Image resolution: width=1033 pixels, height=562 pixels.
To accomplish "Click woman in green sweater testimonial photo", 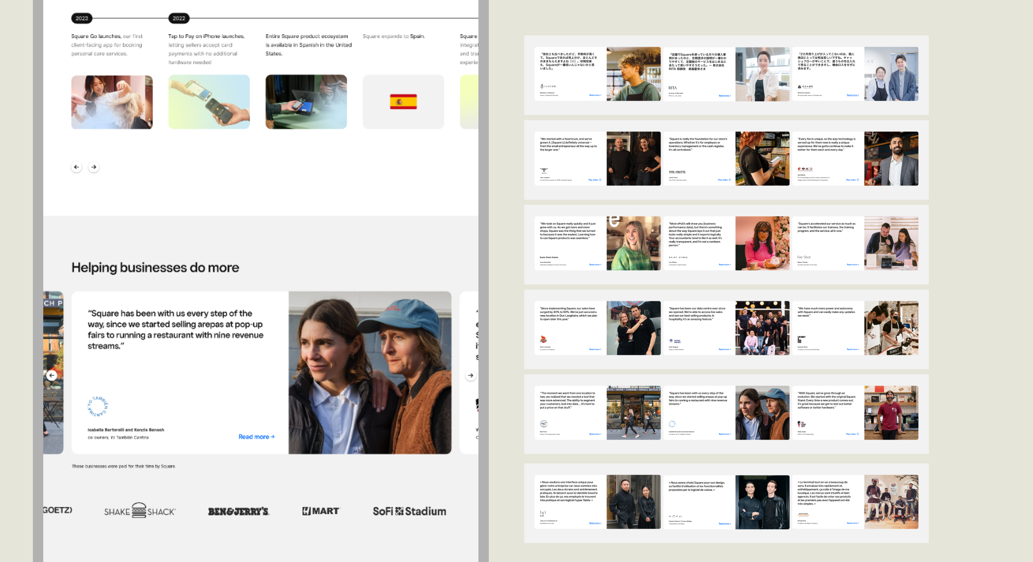I will [x=633, y=243].
